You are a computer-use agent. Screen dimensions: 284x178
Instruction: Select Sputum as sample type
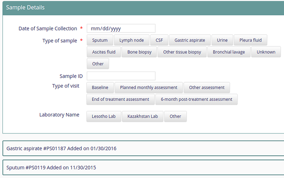tap(100, 40)
